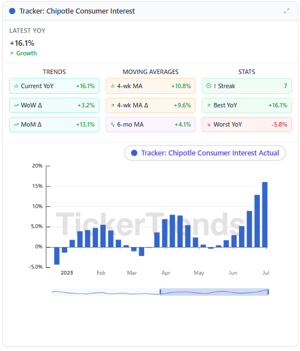Click the first negative January bar

tap(57, 255)
